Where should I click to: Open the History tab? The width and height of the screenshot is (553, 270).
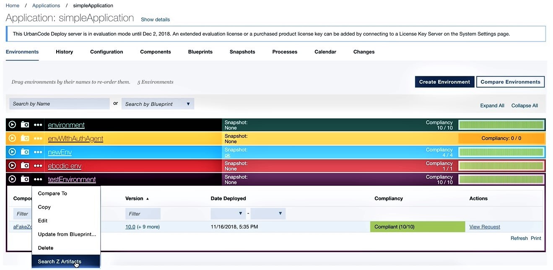point(64,52)
